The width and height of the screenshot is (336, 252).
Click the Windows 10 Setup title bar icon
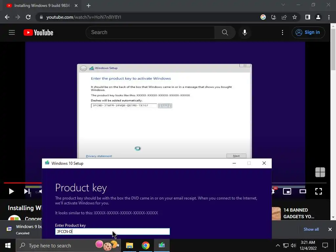pyautogui.click(x=47, y=163)
